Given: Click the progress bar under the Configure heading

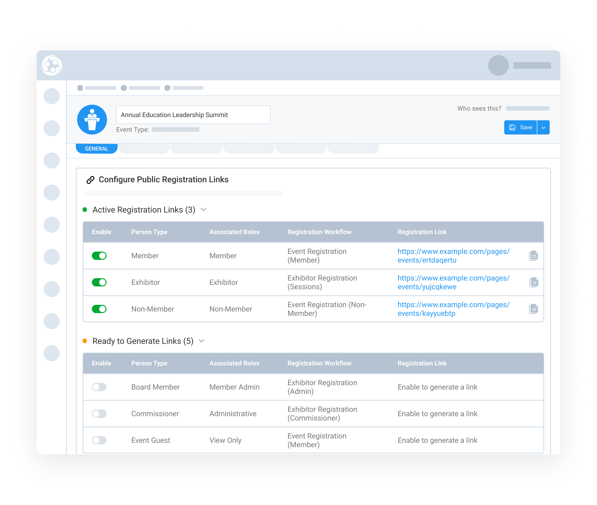Looking at the screenshot, I should tap(183, 193).
